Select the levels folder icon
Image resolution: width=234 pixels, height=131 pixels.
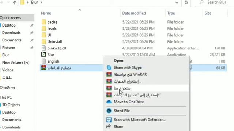(44, 28)
